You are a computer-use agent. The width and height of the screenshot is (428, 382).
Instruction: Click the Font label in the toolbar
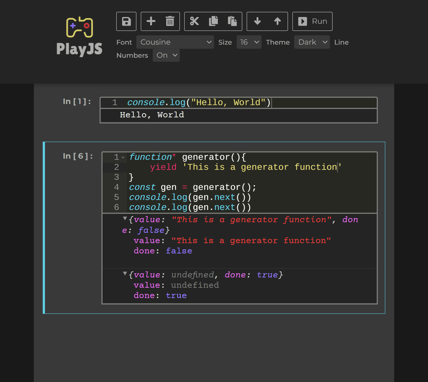(124, 42)
